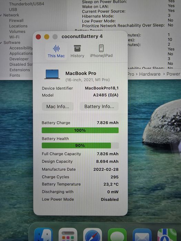
Task: Click the Wake on LAN row
Action: pyautogui.click(x=129, y=6)
